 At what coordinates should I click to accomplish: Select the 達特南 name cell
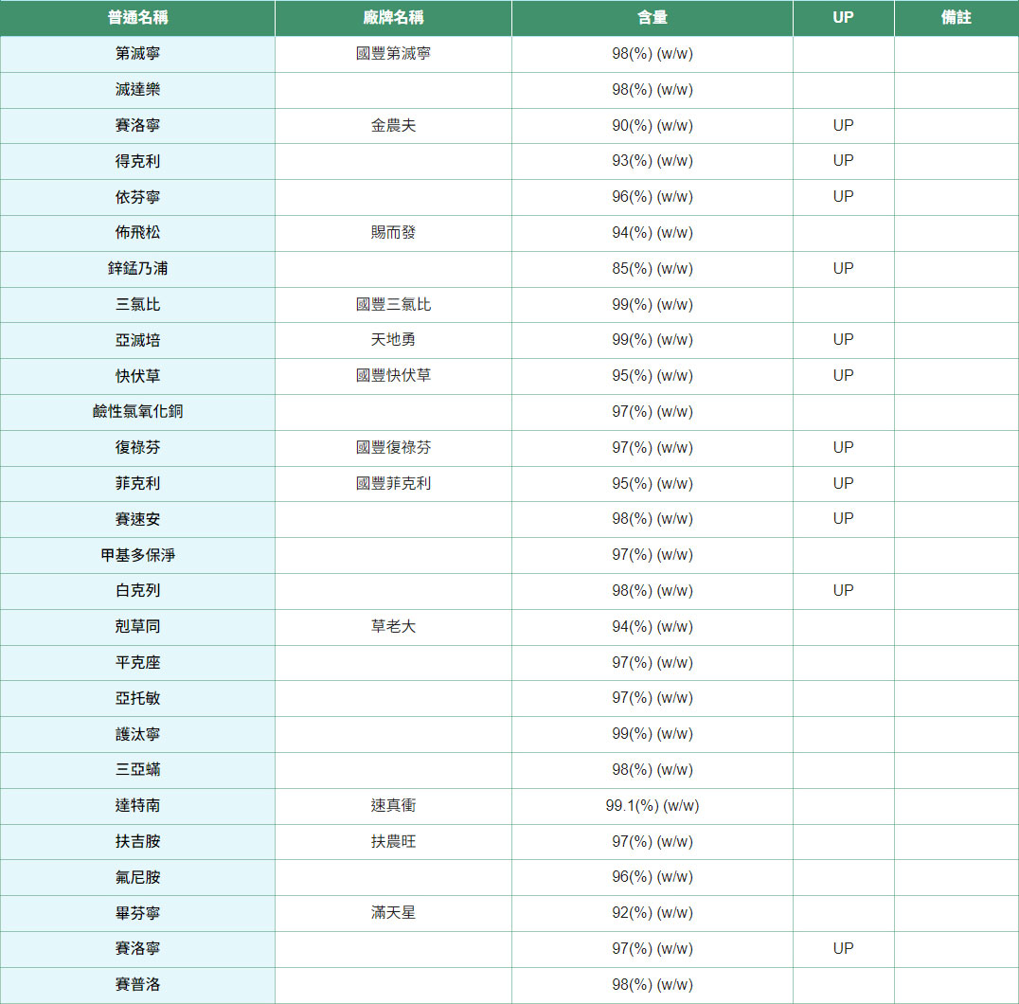(x=137, y=806)
